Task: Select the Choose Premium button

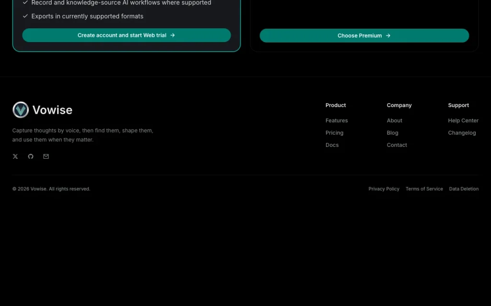Action: tap(364, 35)
